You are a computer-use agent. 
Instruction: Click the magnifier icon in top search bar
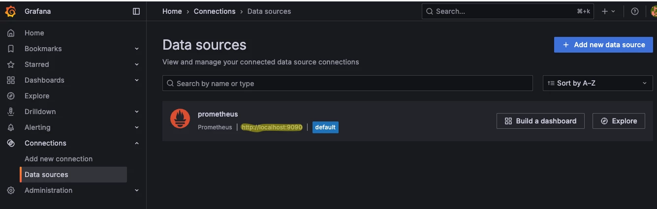[430, 11]
